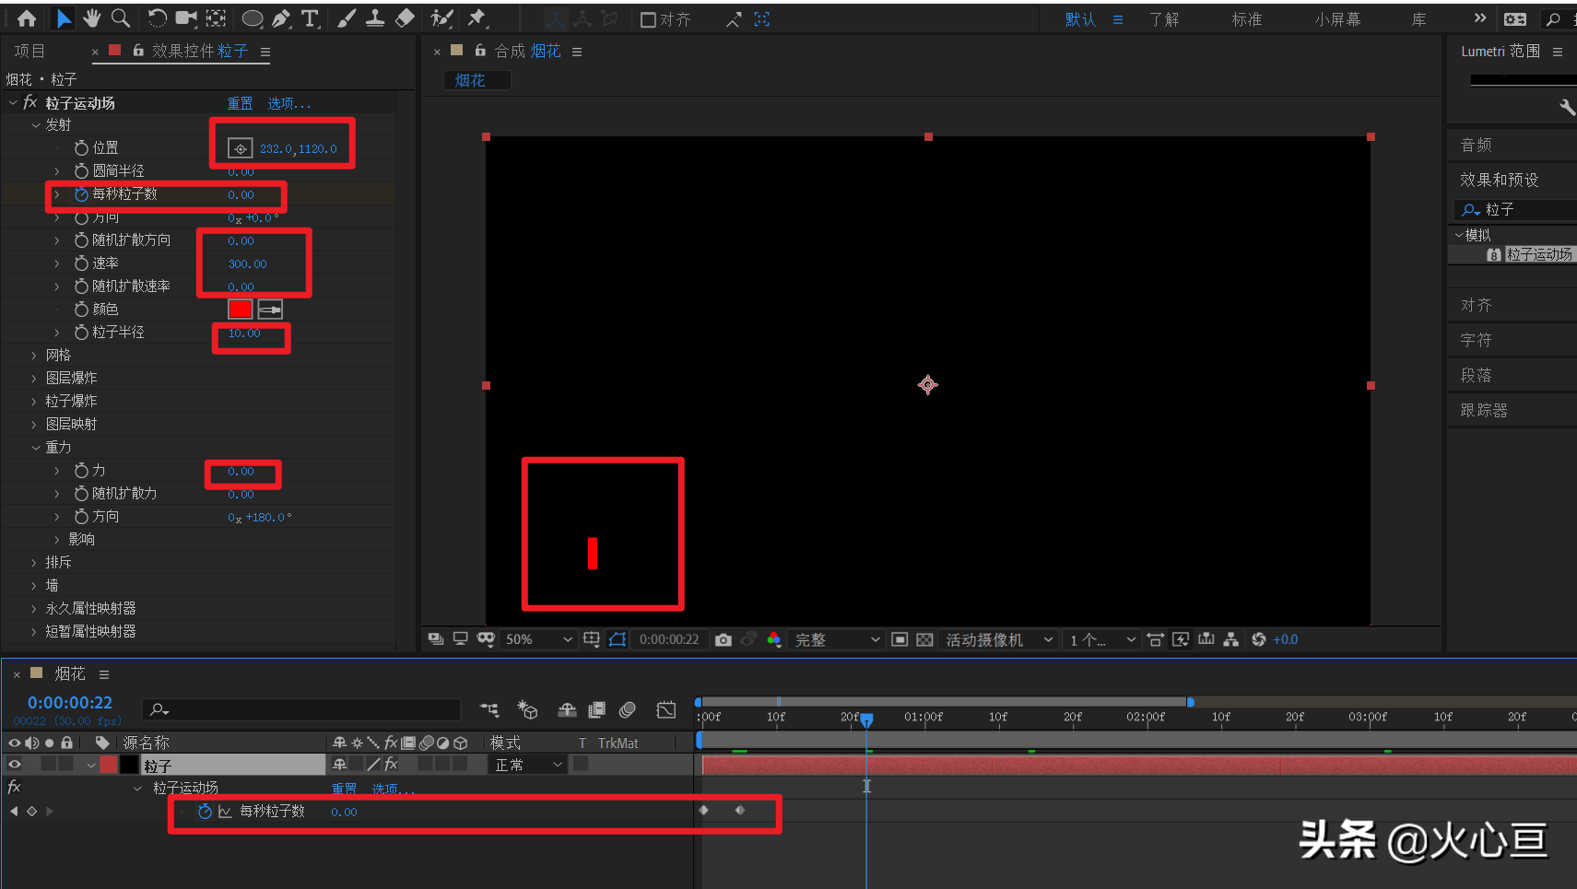Open the 活动摄像机 view dropdown
The height and width of the screenshot is (889, 1577).
pos(999,639)
